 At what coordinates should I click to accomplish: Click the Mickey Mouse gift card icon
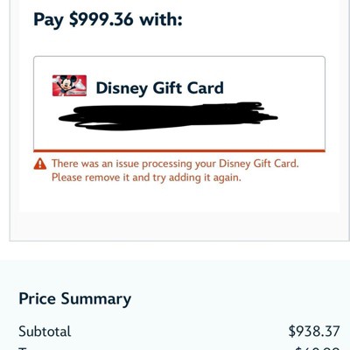[69, 86]
